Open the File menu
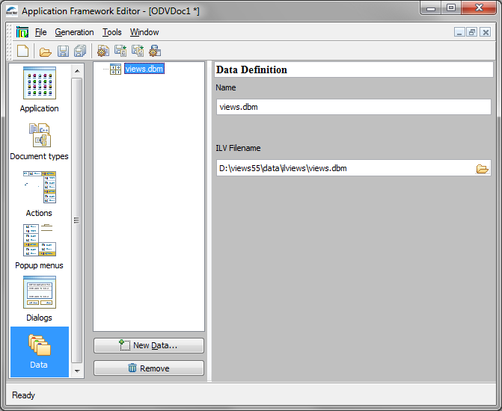Viewport: 502px width, 411px height. pos(40,32)
